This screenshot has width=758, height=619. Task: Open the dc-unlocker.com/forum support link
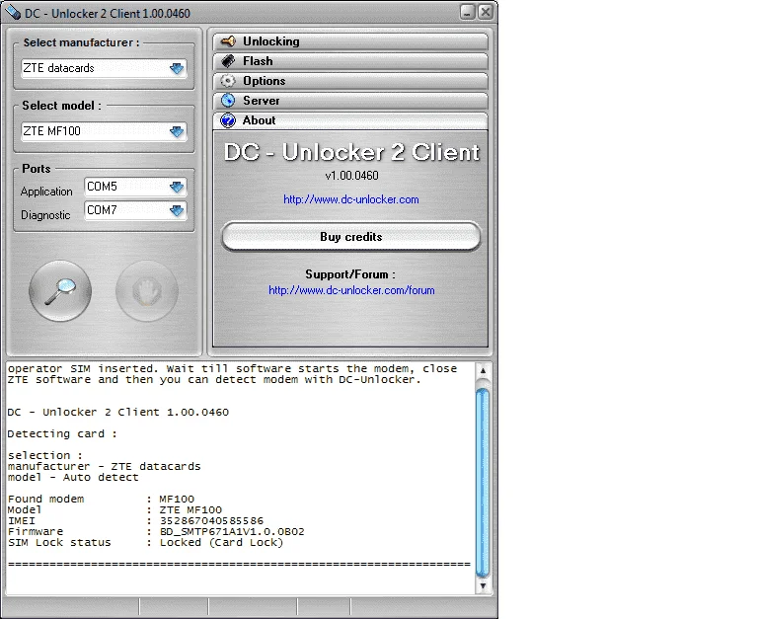[351, 290]
